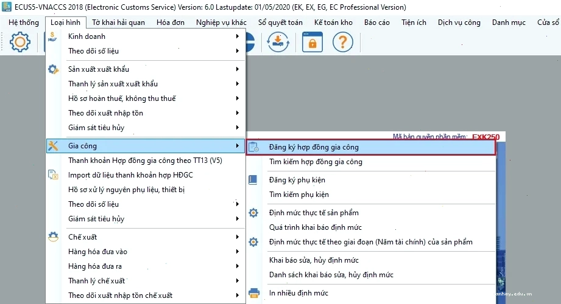Expand the Hàng hóa đưa ra arrow
Screen dimensions: 561x304
237,266
